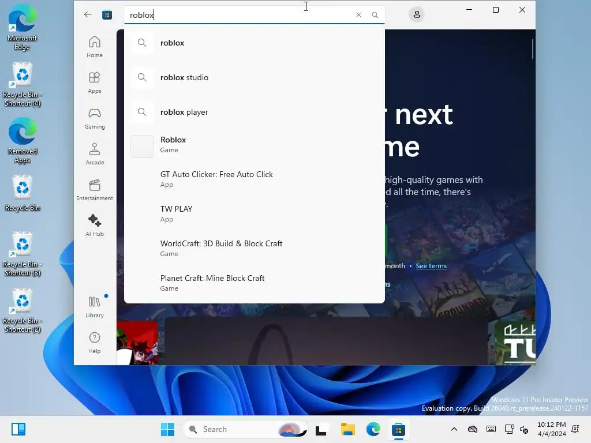The height and width of the screenshot is (443, 591).
Task: Select Recycle Bin - Shortcut (2) desktop icon
Action: click(x=23, y=311)
